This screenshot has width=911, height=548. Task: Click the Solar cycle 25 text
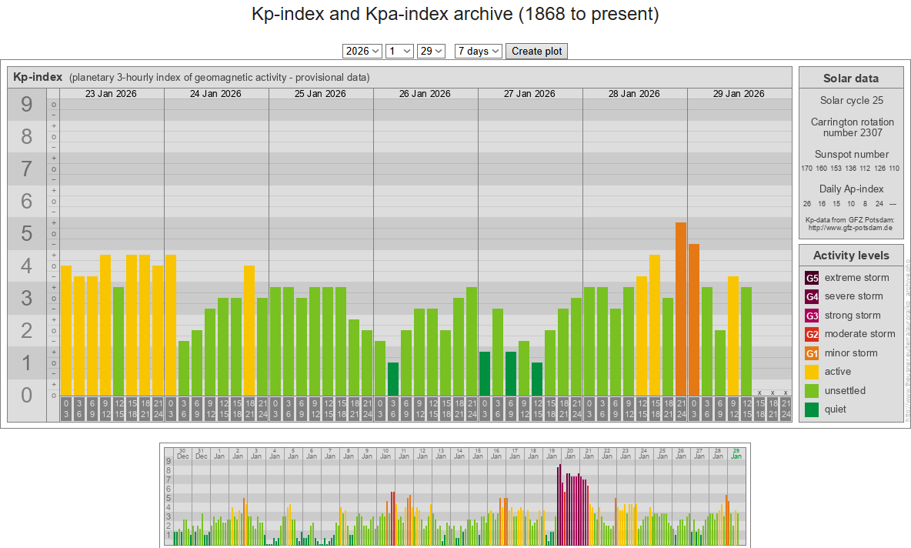point(851,101)
